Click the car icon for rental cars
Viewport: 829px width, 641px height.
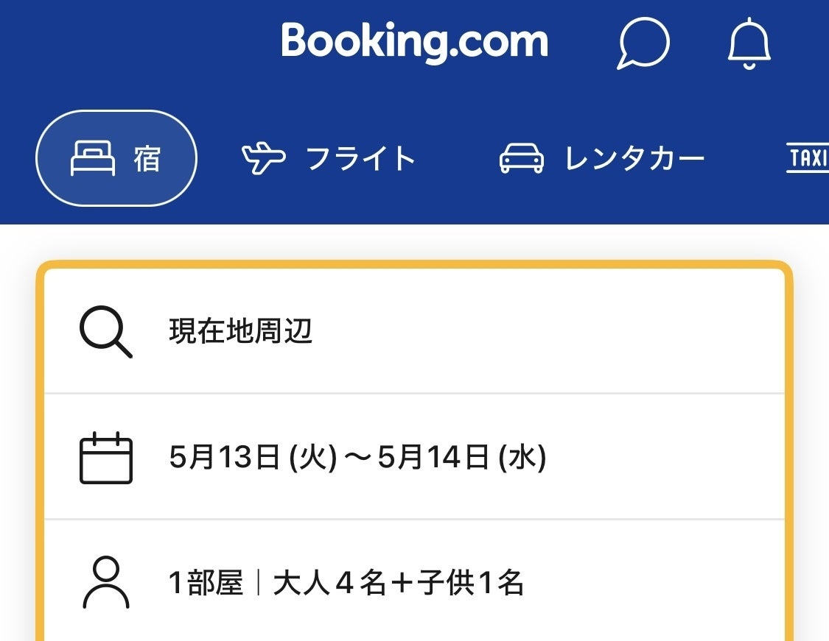[522, 158]
